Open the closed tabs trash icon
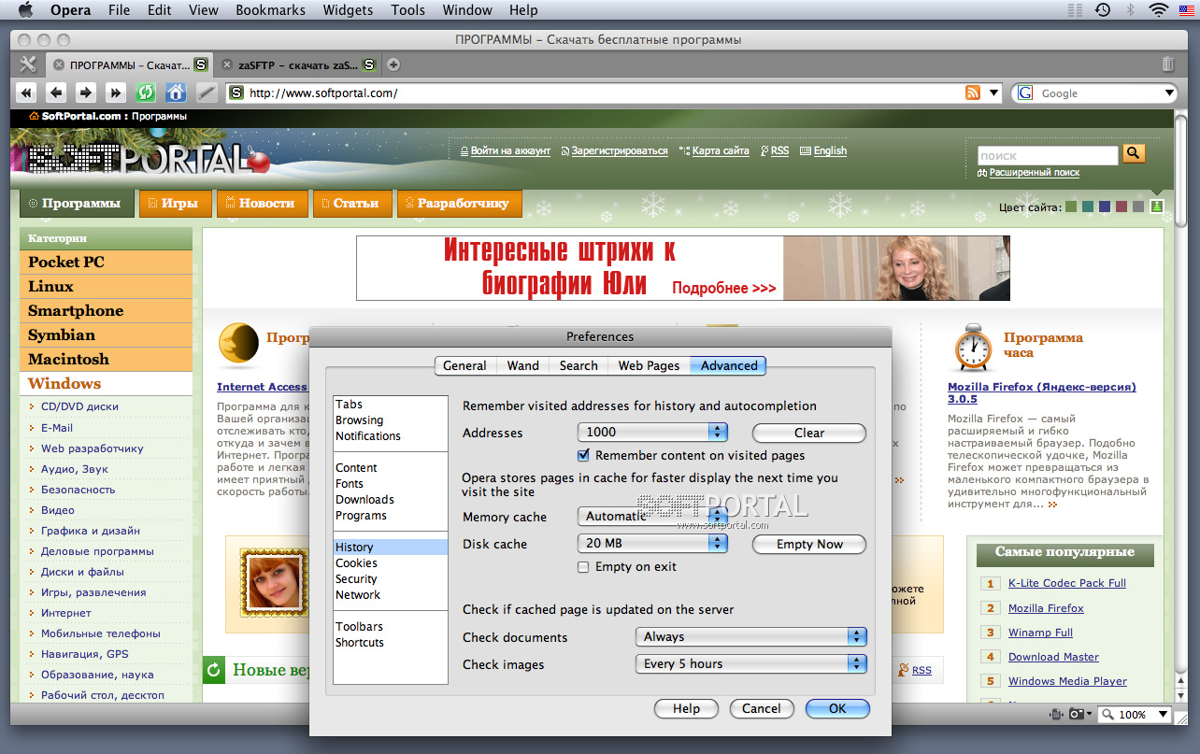This screenshot has width=1200, height=754. point(1168,64)
